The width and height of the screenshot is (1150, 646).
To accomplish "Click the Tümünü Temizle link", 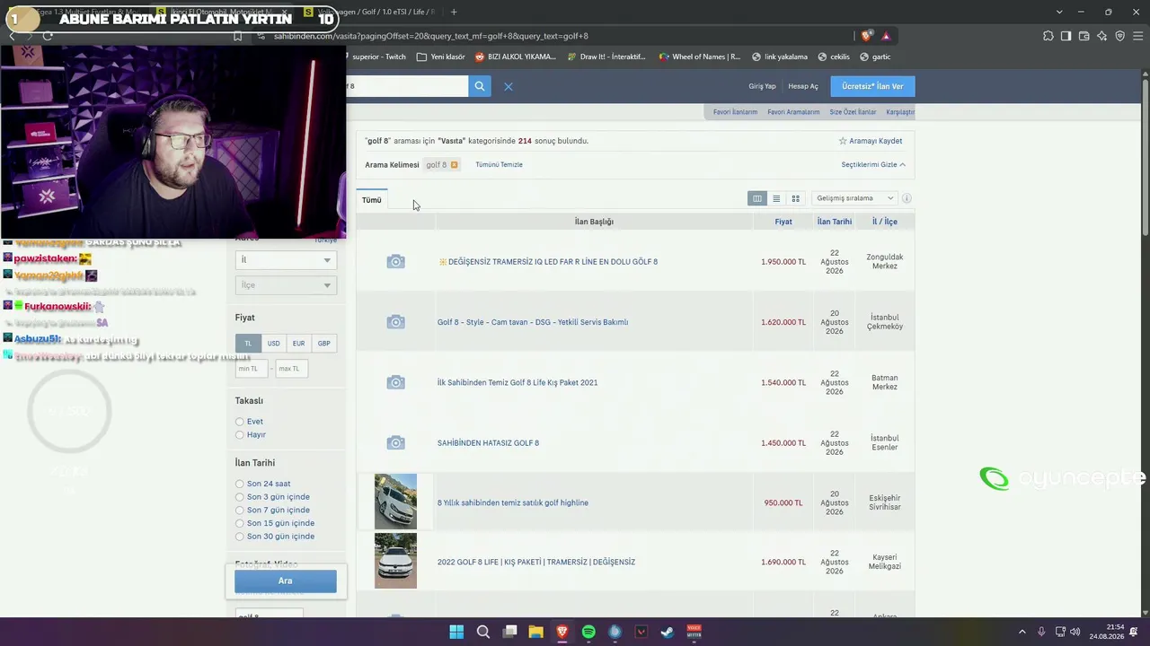I will pos(499,165).
